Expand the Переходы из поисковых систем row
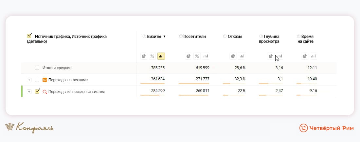 coord(29,92)
